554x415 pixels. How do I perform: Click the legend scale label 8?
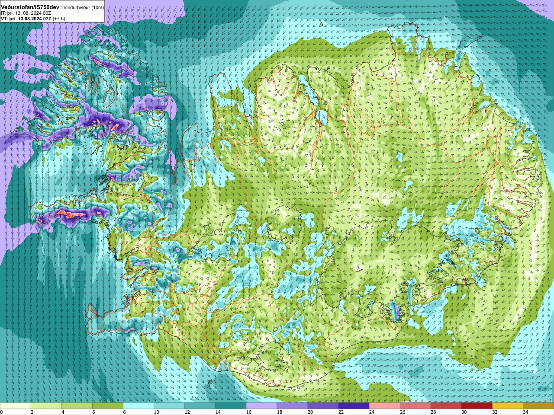(x=124, y=412)
